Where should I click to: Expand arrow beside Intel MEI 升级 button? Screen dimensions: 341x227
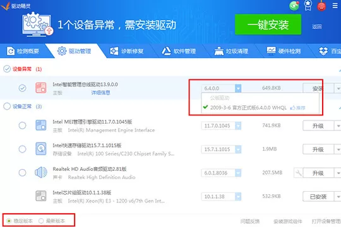pyautogui.click(x=338, y=125)
